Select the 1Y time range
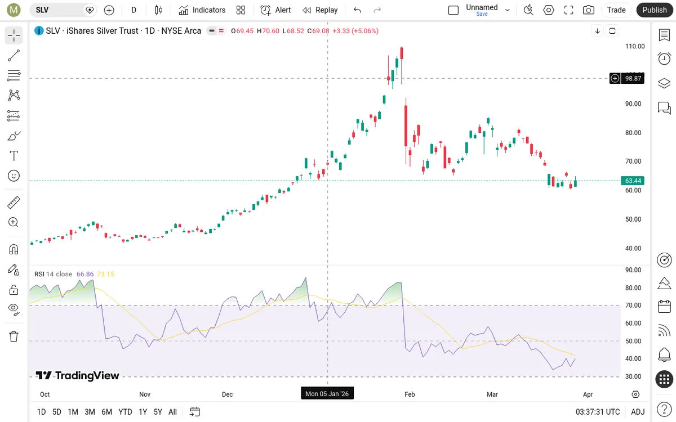 143,412
